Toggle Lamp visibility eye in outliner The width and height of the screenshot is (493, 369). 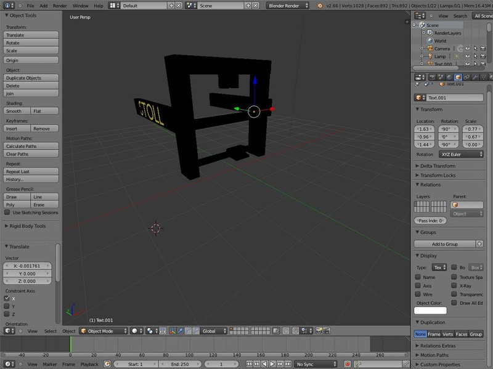(x=468, y=56)
